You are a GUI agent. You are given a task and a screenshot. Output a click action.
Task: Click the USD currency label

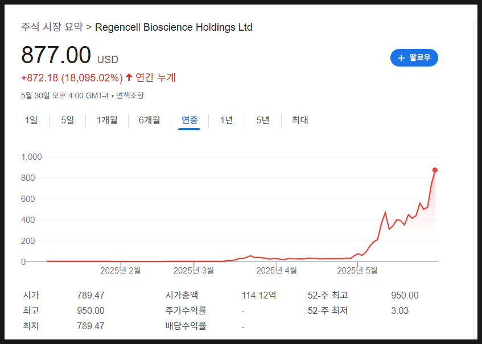[108, 60]
